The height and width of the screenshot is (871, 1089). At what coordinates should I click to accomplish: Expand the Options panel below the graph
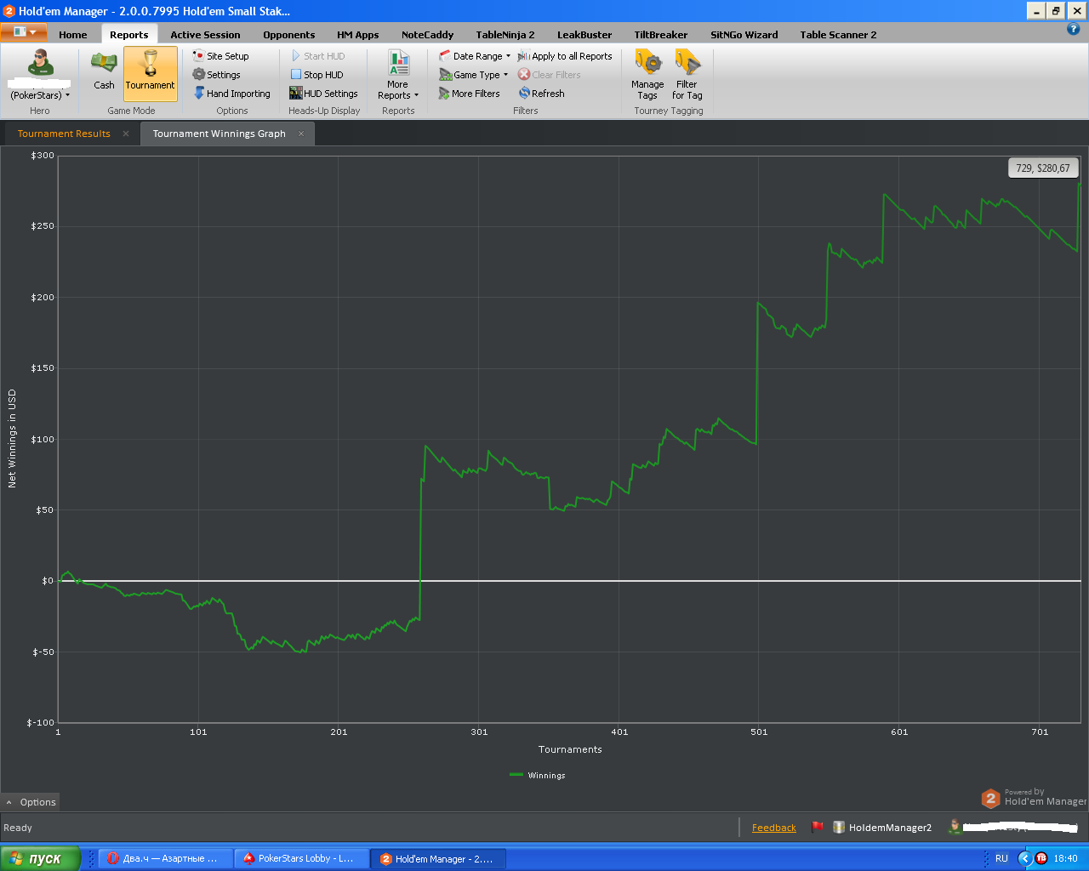[31, 802]
